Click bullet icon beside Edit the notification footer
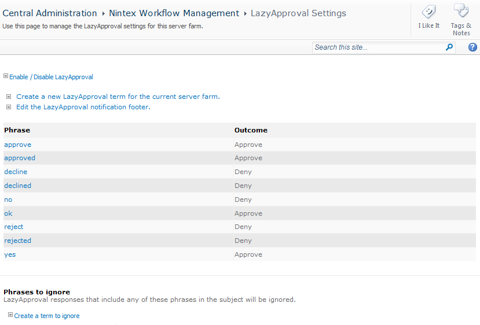Screen dimensions: 480x325 tap(9, 107)
